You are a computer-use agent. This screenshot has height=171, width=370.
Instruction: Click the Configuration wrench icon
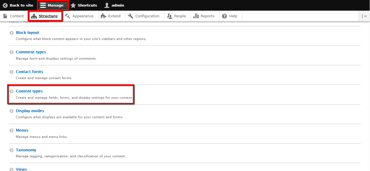(130, 16)
